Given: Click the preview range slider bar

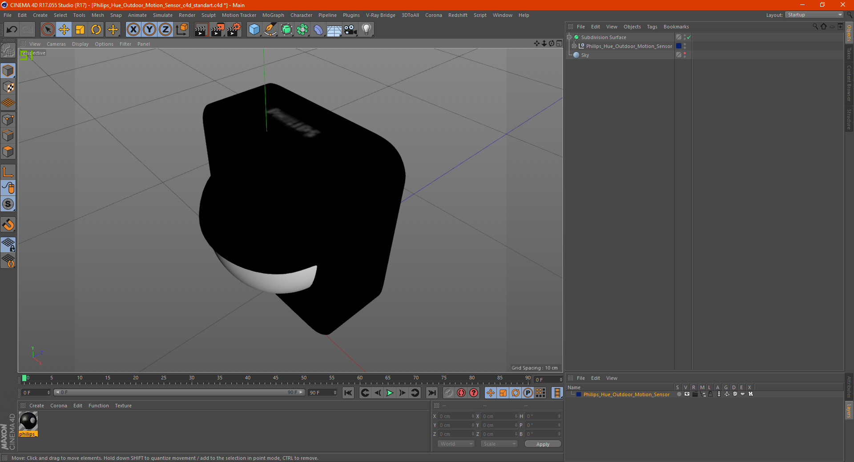Looking at the screenshot, I should click(x=179, y=392).
